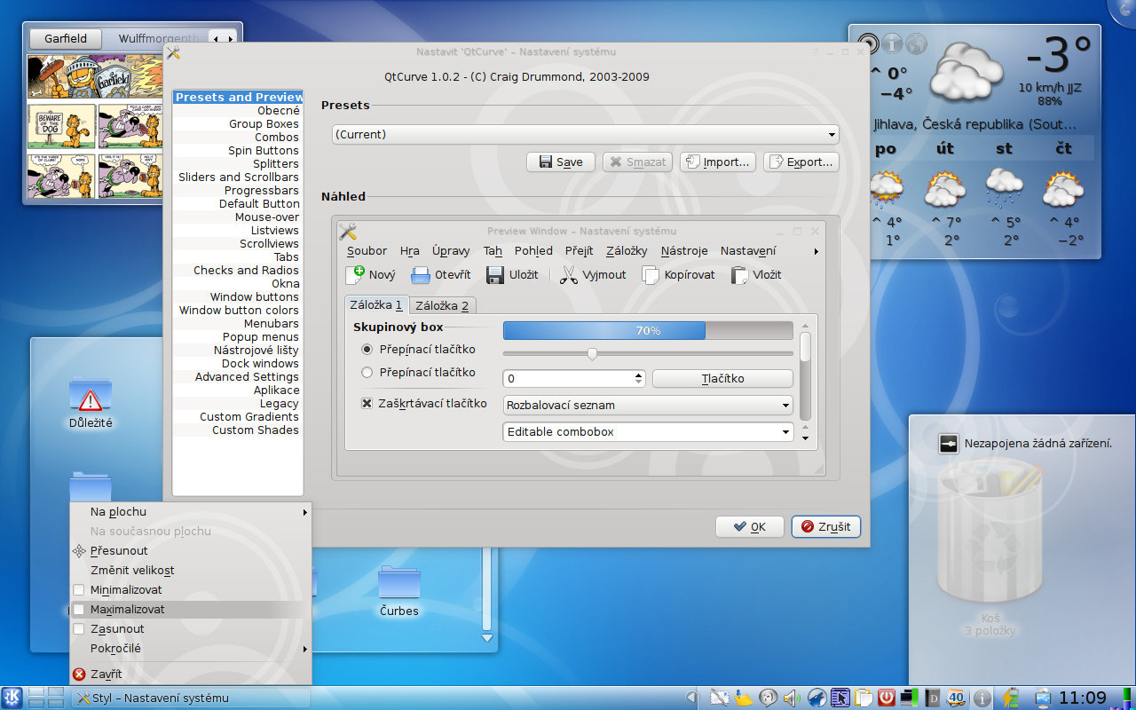Click the preview menubar overflow arrow
Screen dimensions: 1136x710
(x=816, y=252)
